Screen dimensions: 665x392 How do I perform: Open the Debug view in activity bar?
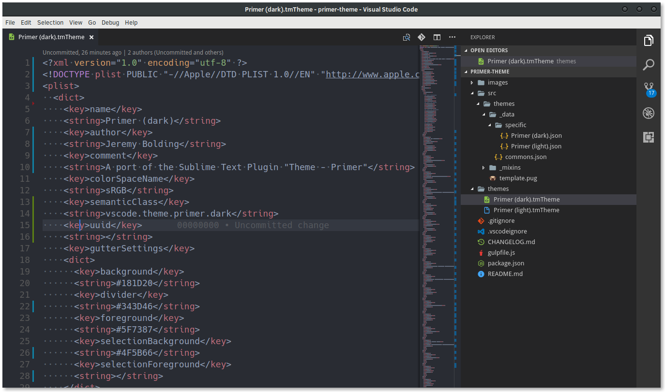(649, 113)
